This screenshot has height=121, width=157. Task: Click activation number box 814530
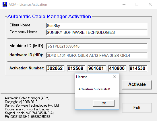tap(138, 69)
